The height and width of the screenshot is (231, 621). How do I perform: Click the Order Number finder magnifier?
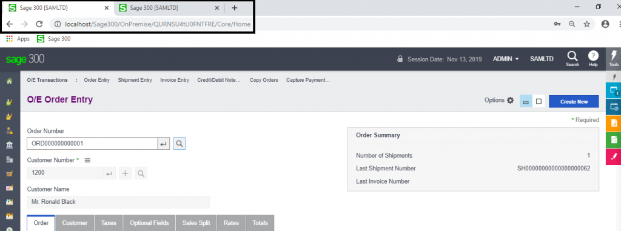(180, 144)
